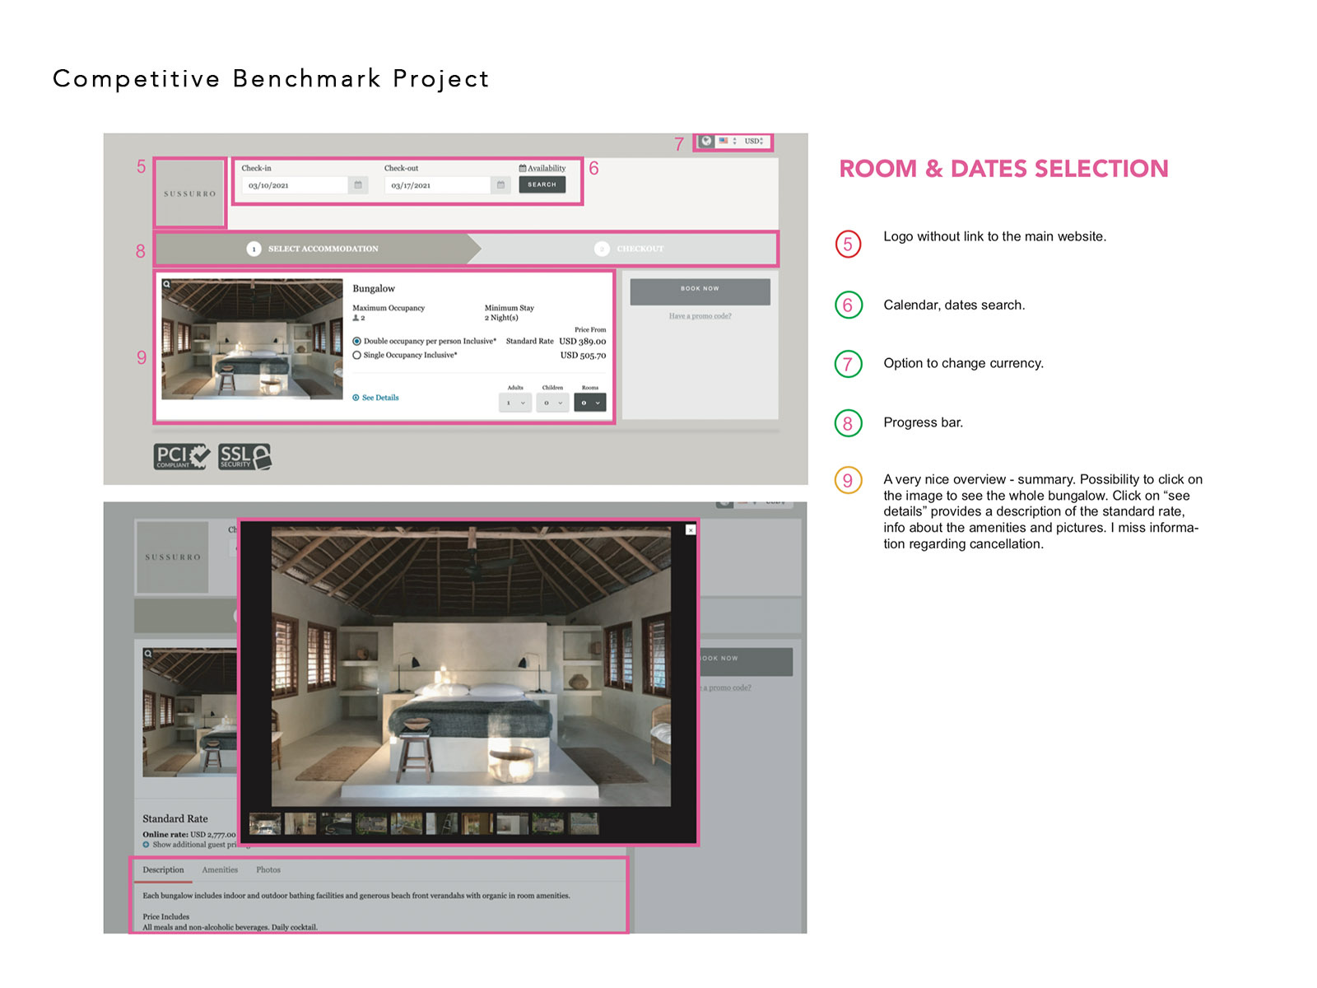Image resolution: width=1317 pixels, height=988 pixels.
Task: Click the US flag icon
Action: [724, 141]
